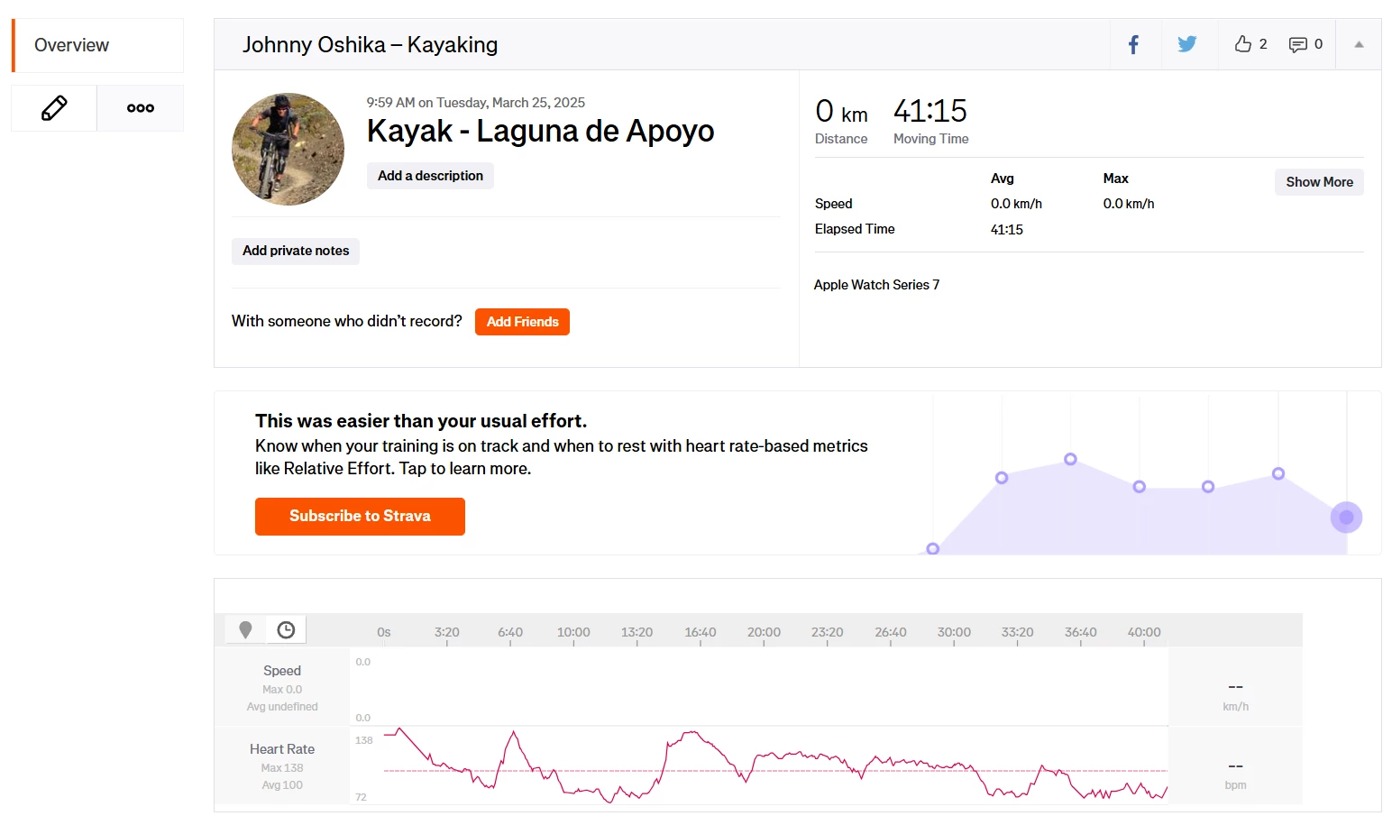Click the Apple Watch Series 7 device text
This screenshot has width=1392, height=825.
876,285
